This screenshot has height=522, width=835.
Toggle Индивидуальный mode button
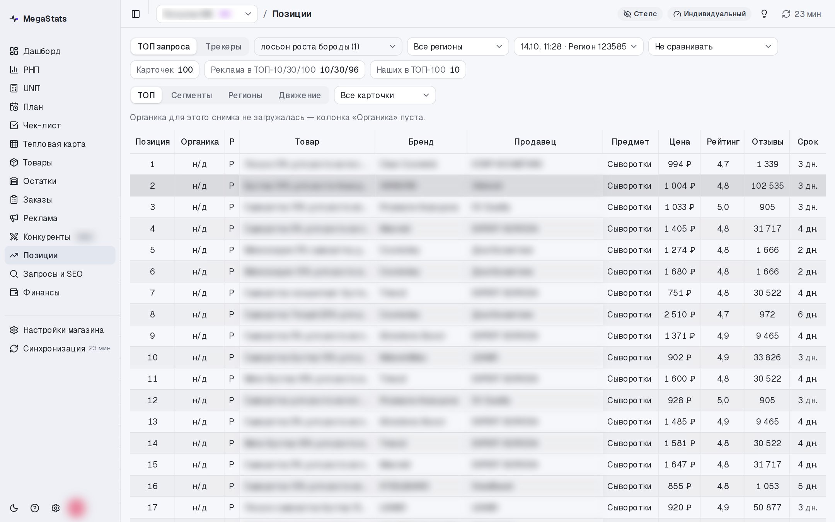(709, 14)
